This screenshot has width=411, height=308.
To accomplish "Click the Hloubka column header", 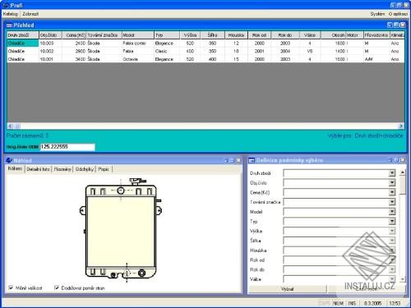I will pyautogui.click(x=236, y=35).
